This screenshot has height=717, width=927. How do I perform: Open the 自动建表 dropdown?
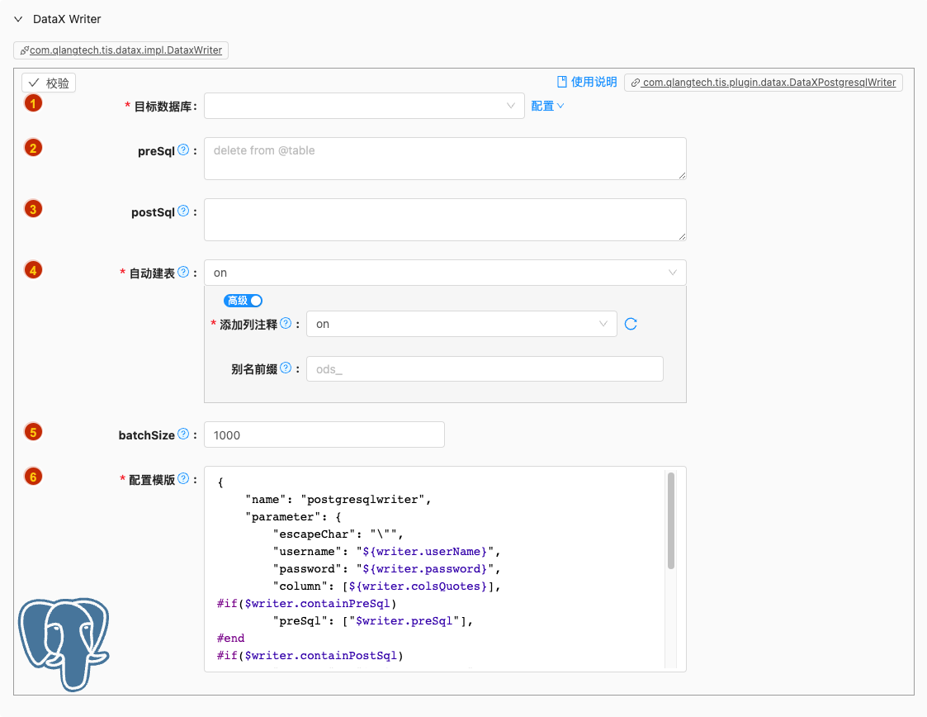(445, 273)
